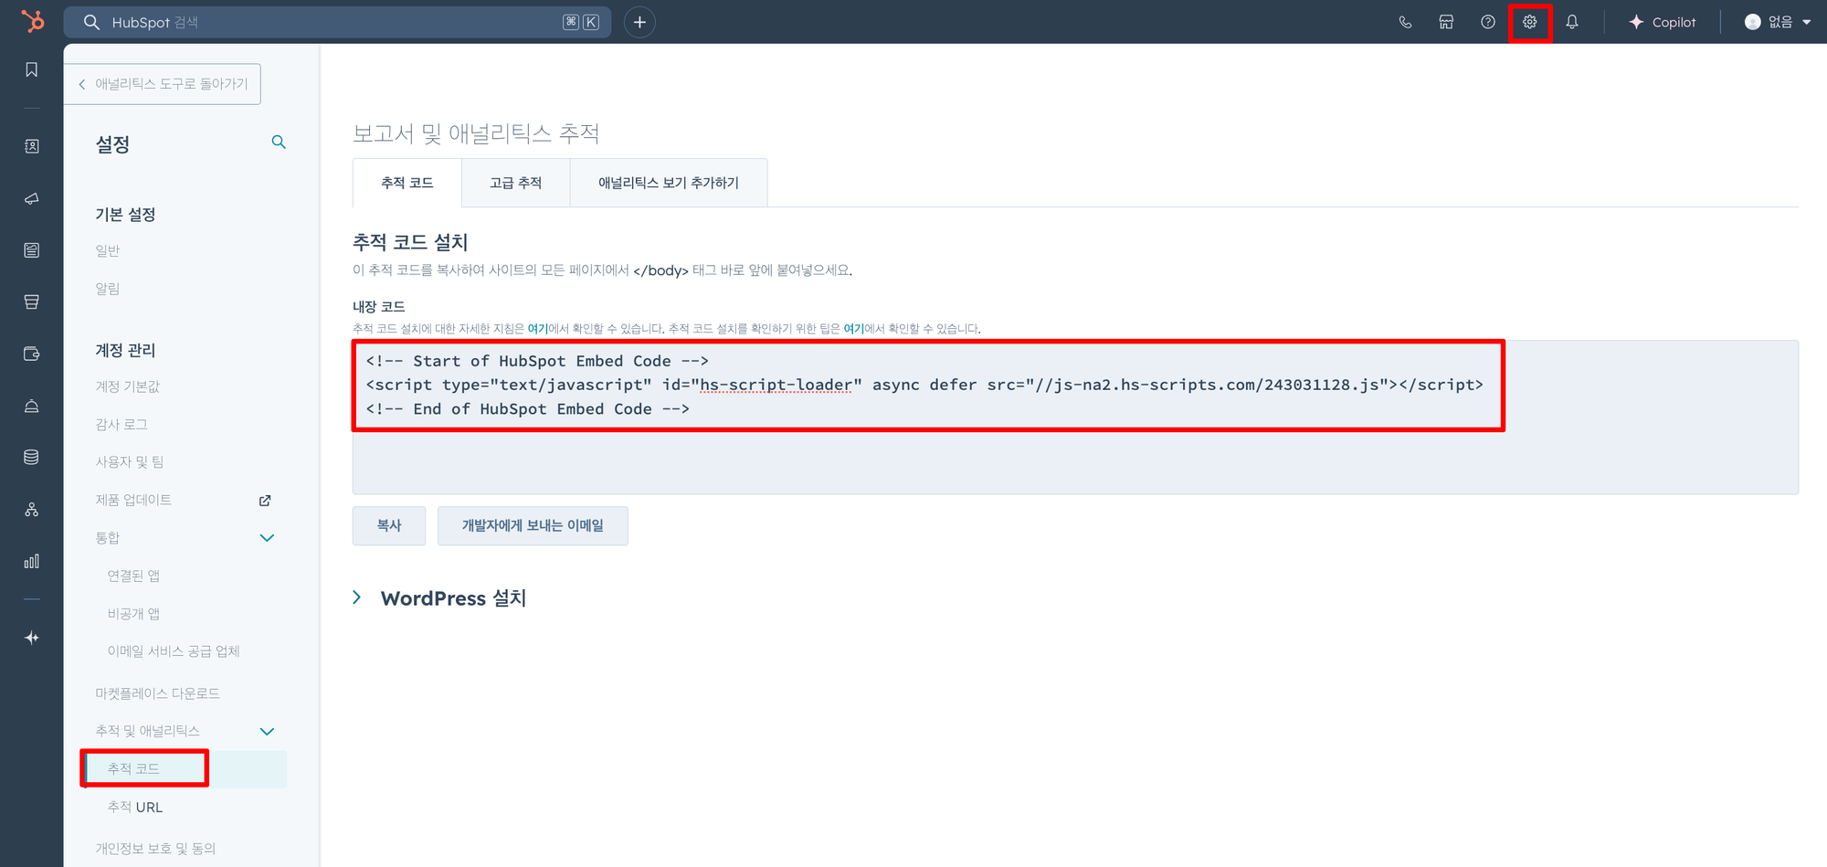Open 개인정보 보호 및 동의 in sidebar

(155, 849)
